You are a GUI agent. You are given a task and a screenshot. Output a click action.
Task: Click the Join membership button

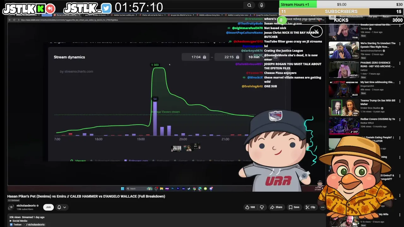point(48,207)
